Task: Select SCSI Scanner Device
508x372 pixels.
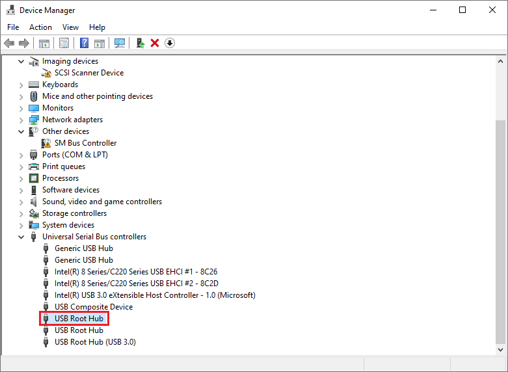Action: (88, 73)
